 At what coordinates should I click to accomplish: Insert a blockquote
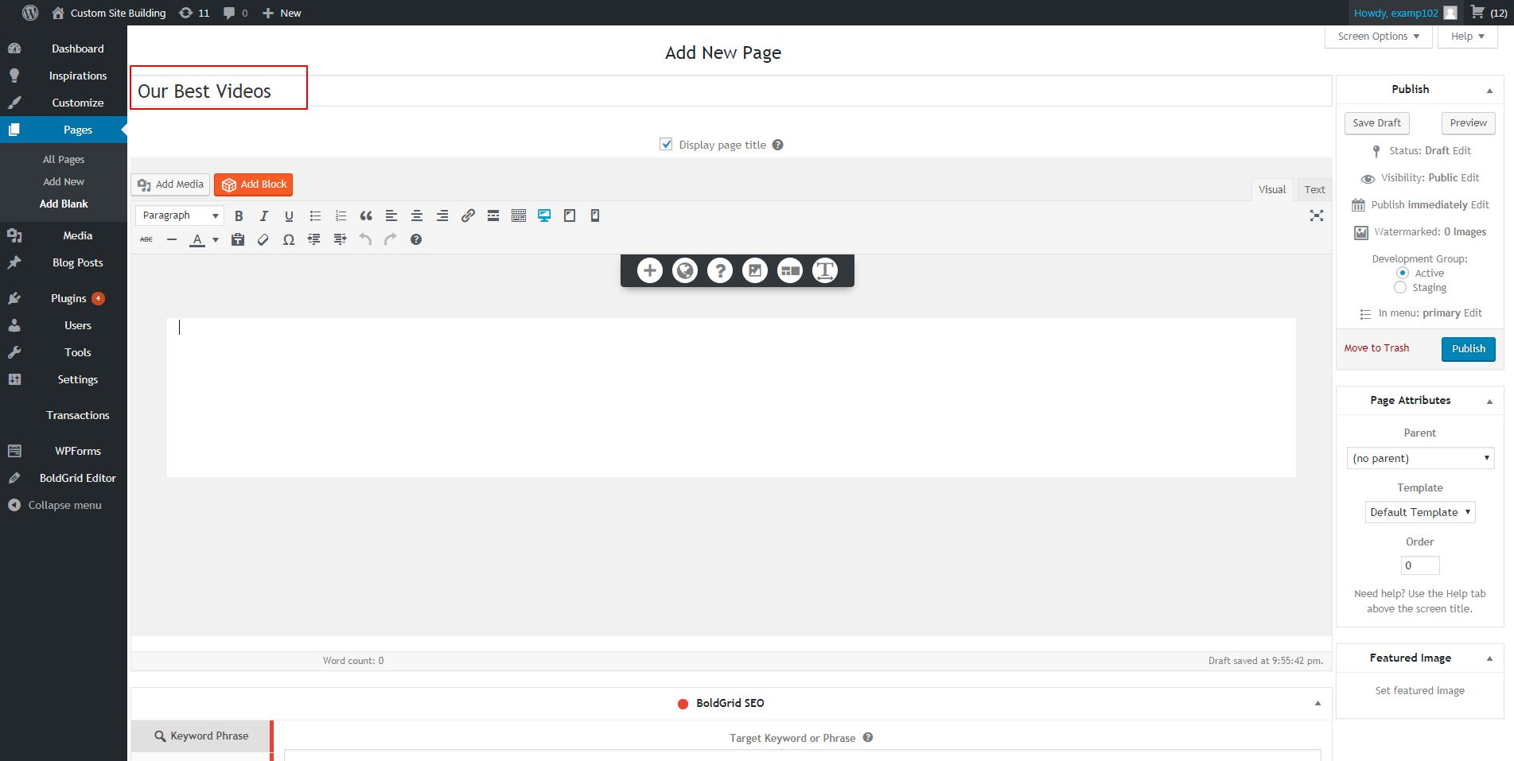click(x=366, y=215)
